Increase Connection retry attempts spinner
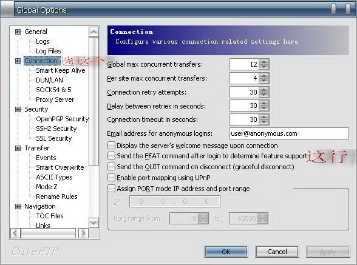The height and width of the screenshot is (265, 357). [x=264, y=90]
